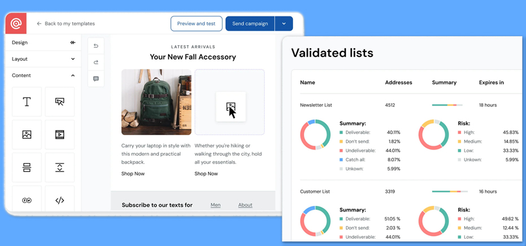Open the comments panel icon
Image resolution: width=526 pixels, height=246 pixels.
[95, 79]
